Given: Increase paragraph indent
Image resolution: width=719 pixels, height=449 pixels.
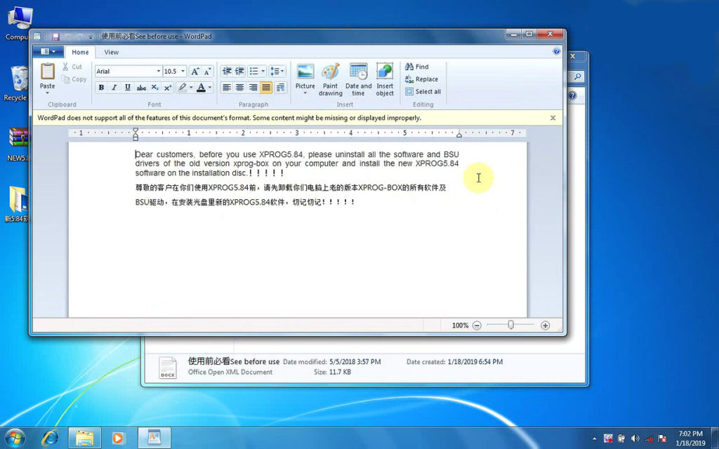Looking at the screenshot, I should pos(239,71).
